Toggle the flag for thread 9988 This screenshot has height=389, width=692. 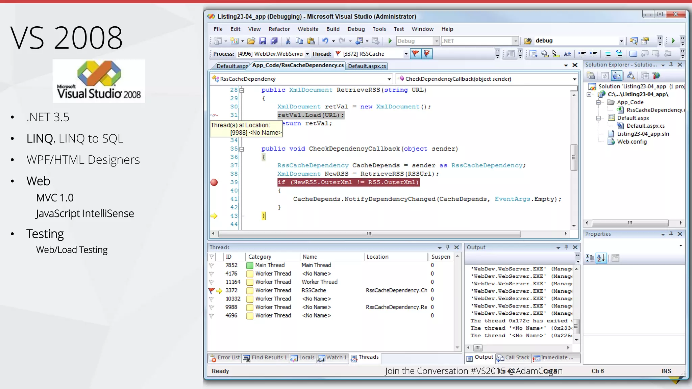click(212, 307)
